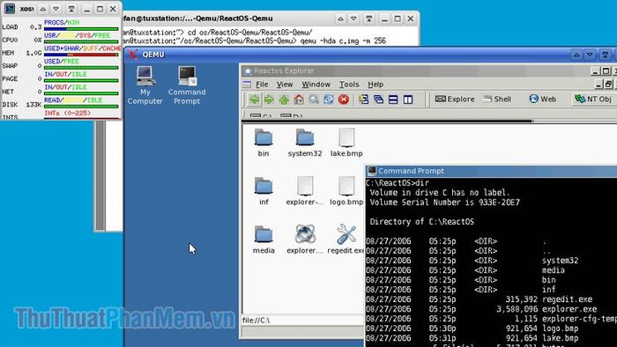The width and height of the screenshot is (617, 347).
Task: Click the terminal window's vertical scrollbar
Action: pyautogui.click(x=100, y=175)
